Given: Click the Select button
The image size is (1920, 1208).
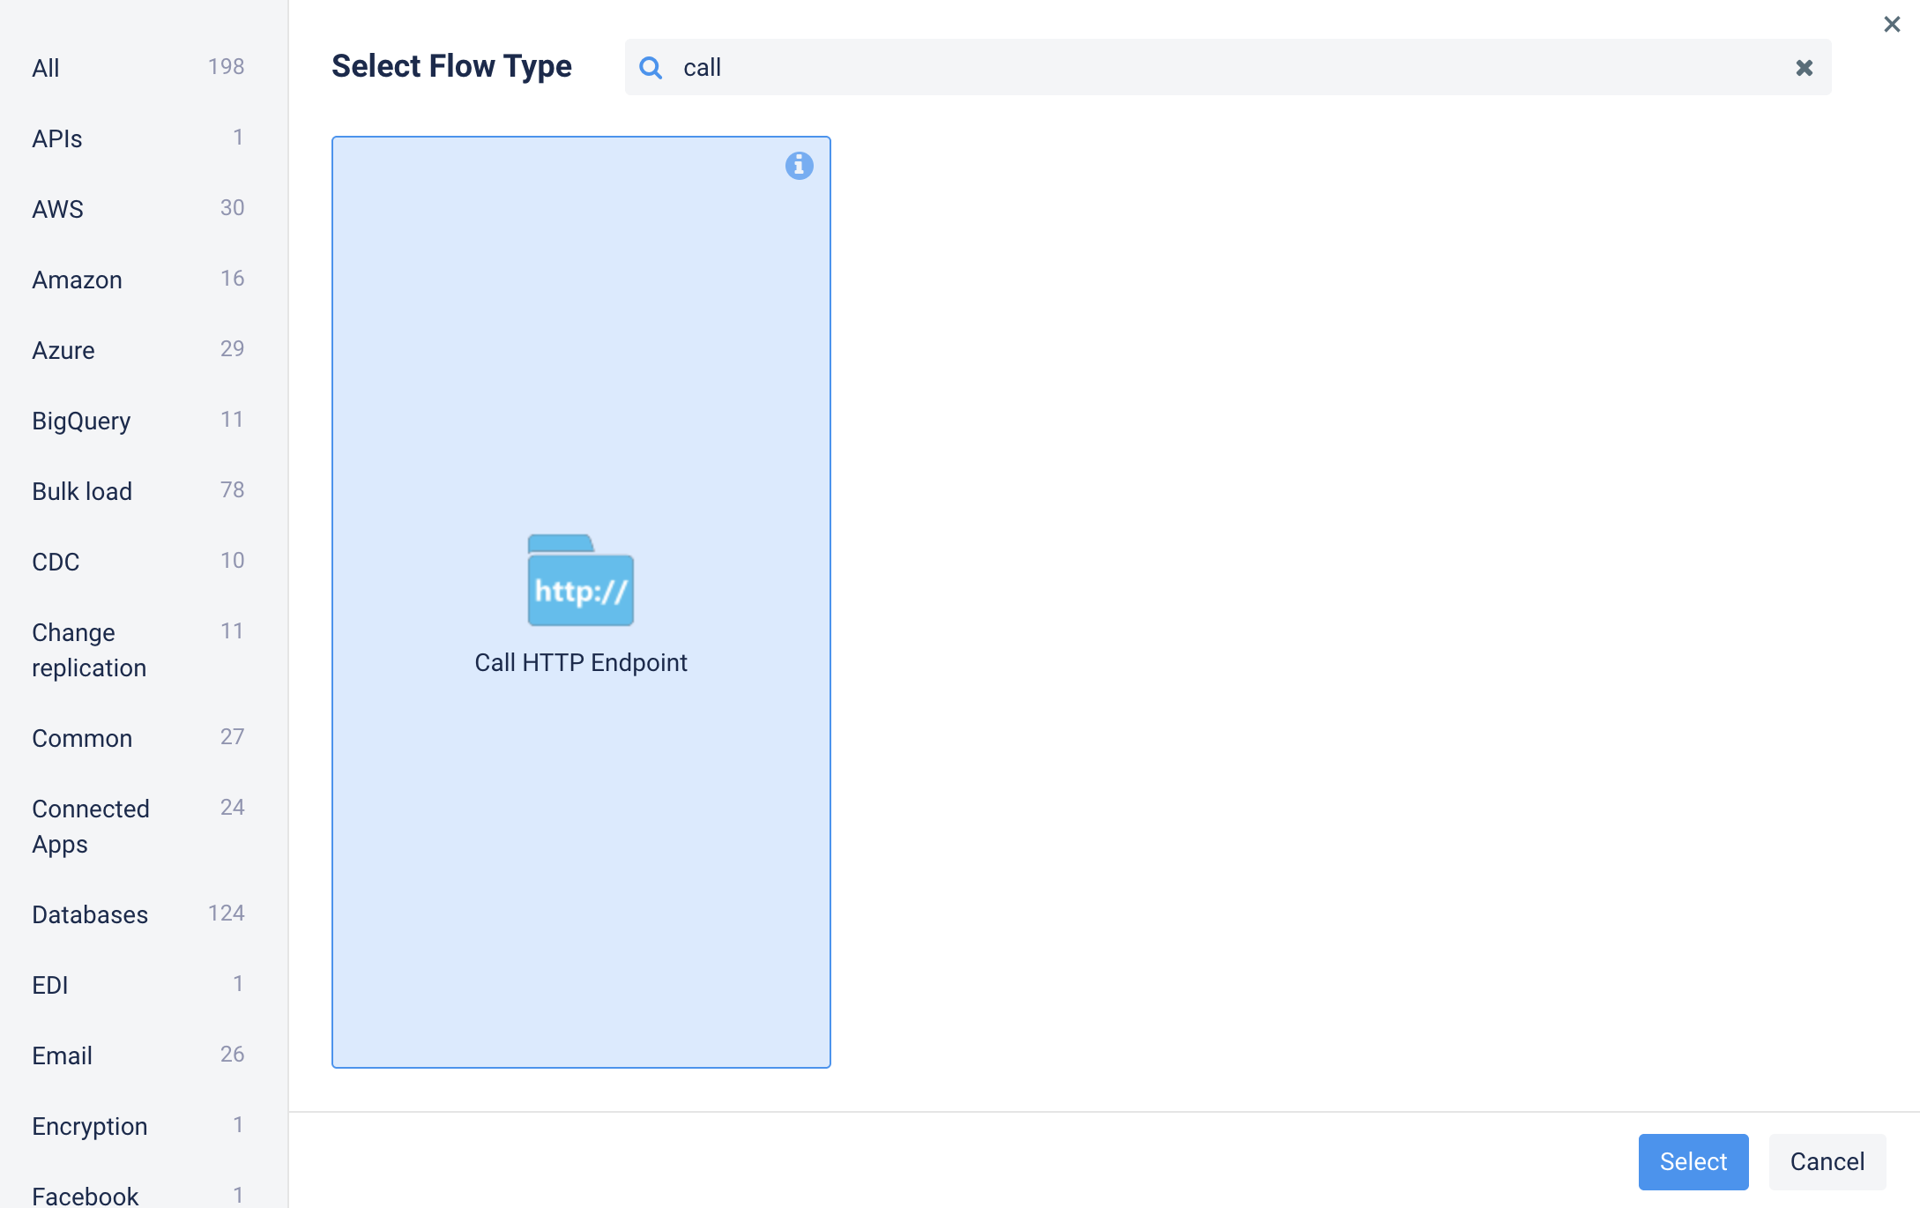Looking at the screenshot, I should 1693,1161.
